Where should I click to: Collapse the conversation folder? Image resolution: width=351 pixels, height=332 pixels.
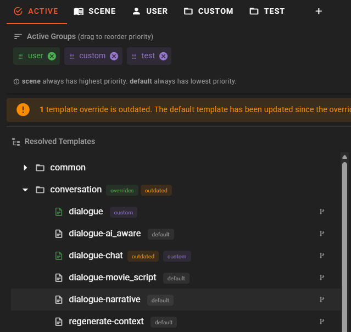click(25, 190)
